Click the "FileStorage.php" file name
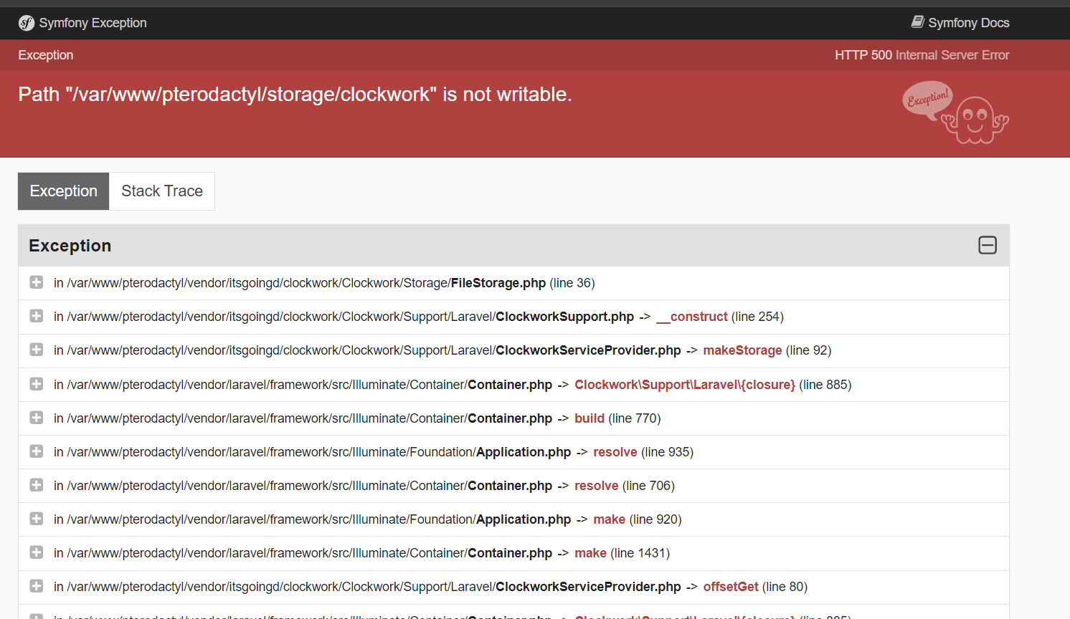 (498, 283)
